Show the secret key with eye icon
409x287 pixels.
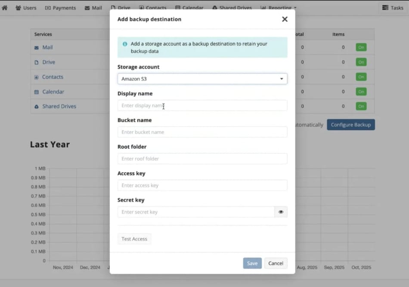[281, 212]
